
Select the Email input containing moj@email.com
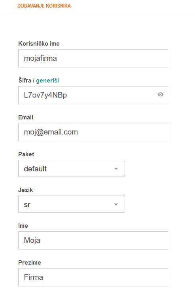tap(93, 132)
